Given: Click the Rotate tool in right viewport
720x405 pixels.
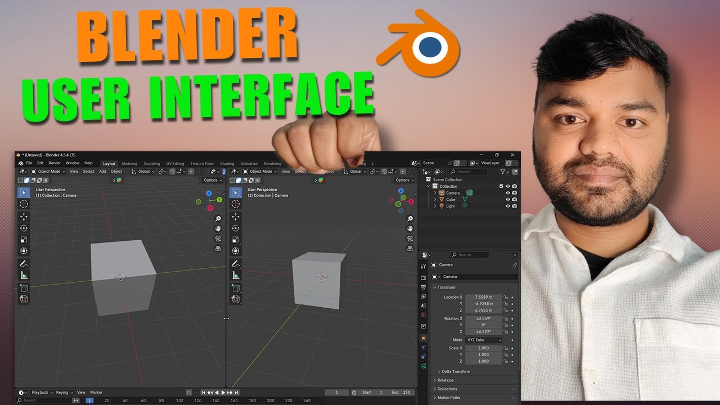Looking at the screenshot, I should point(235,228).
